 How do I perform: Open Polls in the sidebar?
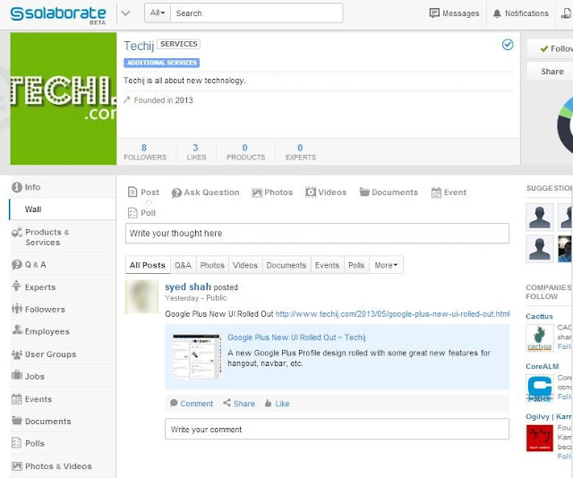[x=63, y=443]
